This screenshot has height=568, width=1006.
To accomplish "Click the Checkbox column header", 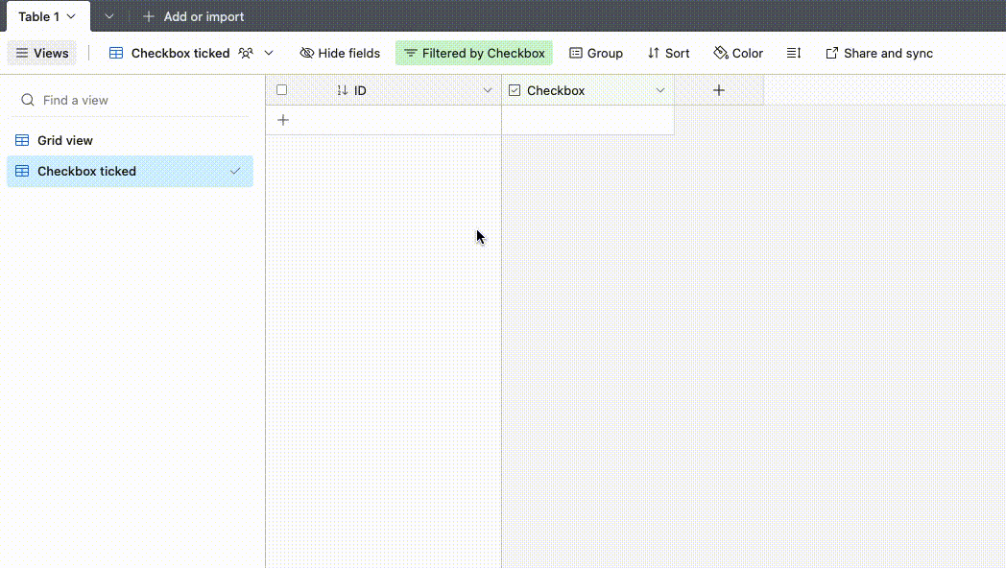I will pyautogui.click(x=588, y=90).
